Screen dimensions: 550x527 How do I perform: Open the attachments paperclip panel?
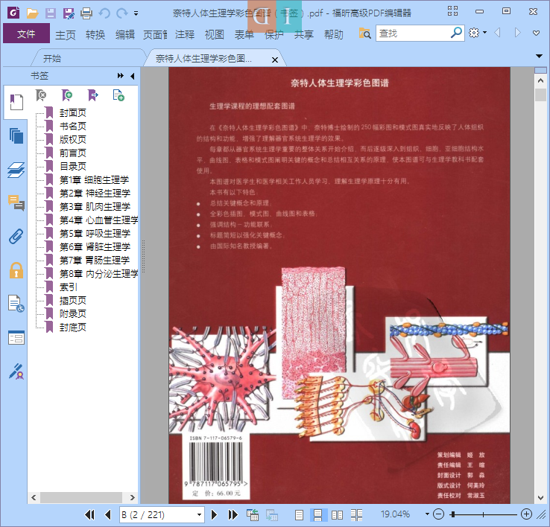(x=16, y=237)
